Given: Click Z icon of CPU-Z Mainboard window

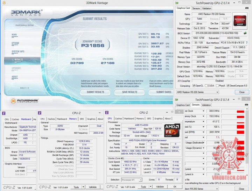Looking at the screenshot, I should (4, 113).
